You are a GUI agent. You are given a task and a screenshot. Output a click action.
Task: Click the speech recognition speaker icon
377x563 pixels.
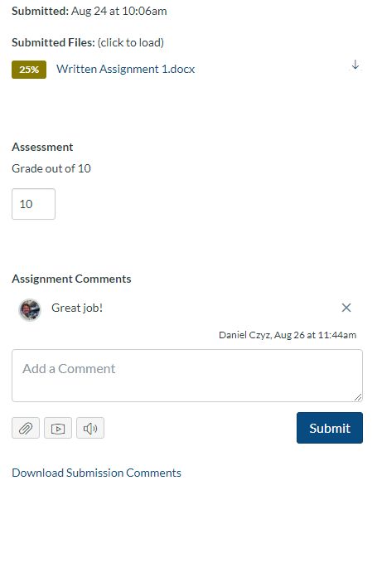click(90, 428)
